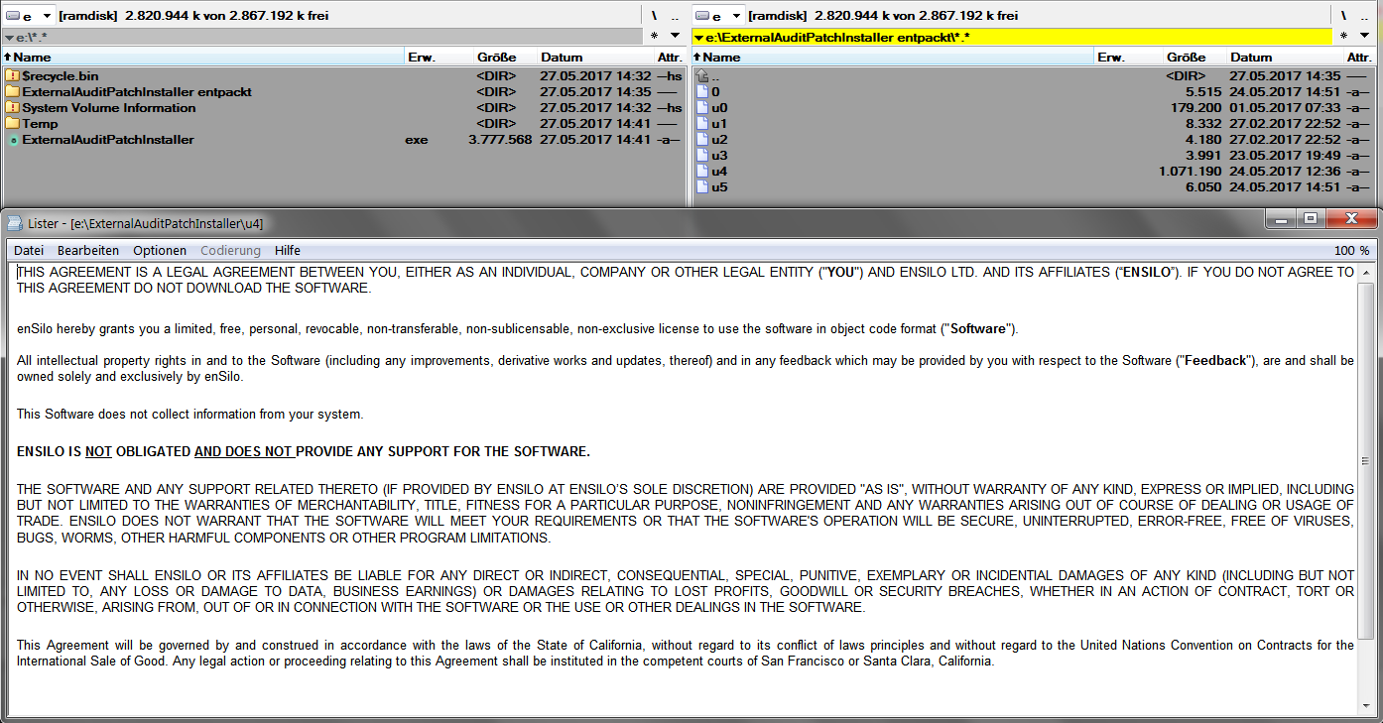Click 'ENSILO IS NOT OBLIGATED' bold line
Viewport: 1383px width, 723px height.
tap(304, 452)
